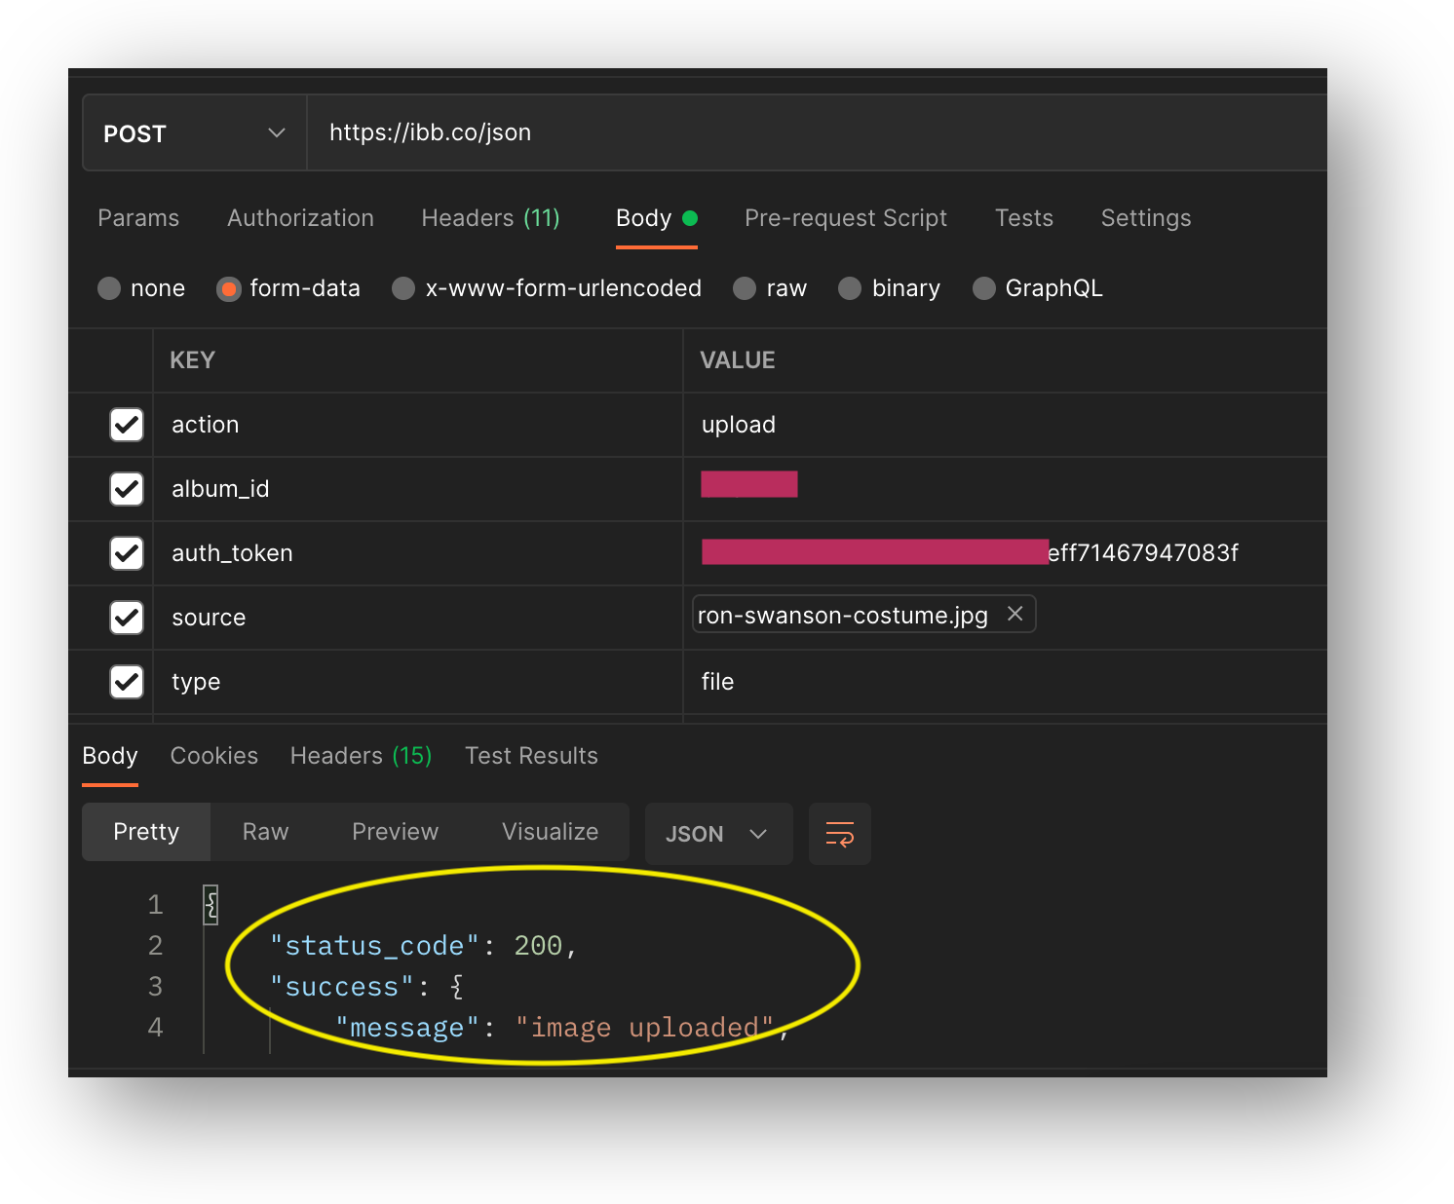Switch to the Tests tab

(1023, 218)
